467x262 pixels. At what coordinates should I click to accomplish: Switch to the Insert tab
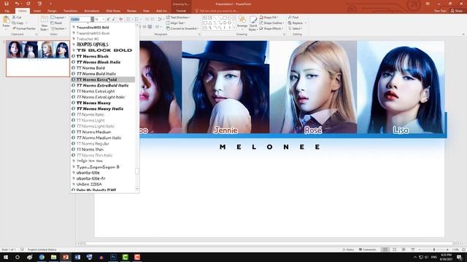point(37,11)
